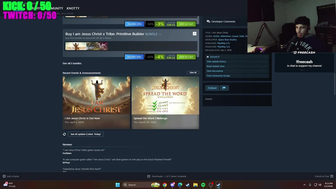The height and width of the screenshot is (189, 336).
Task: Add the $30.13 Tribe bundle to cart
Action: click(186, 57)
